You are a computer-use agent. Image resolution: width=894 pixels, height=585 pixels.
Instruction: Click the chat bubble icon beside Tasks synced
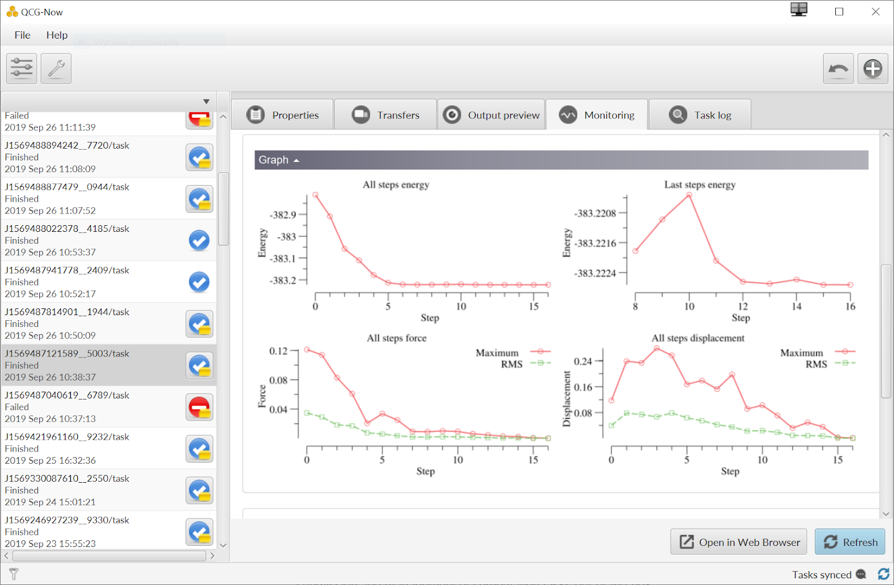(861, 574)
